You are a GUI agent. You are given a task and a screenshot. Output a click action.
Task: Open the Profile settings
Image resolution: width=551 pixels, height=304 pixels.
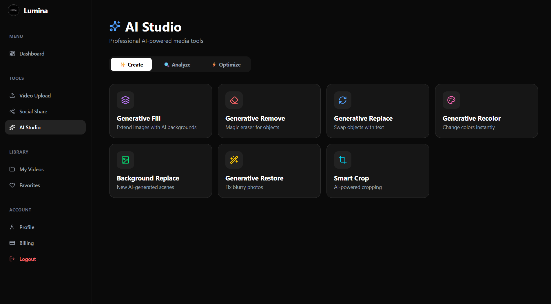pyautogui.click(x=26, y=227)
